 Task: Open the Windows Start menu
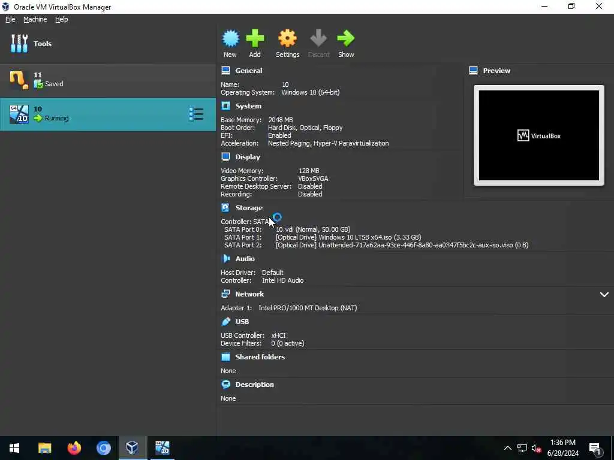[14, 448]
